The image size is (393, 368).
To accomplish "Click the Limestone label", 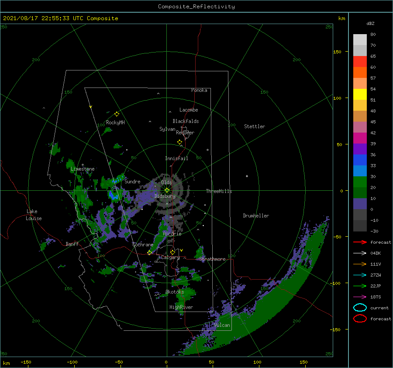I will click(x=83, y=169).
